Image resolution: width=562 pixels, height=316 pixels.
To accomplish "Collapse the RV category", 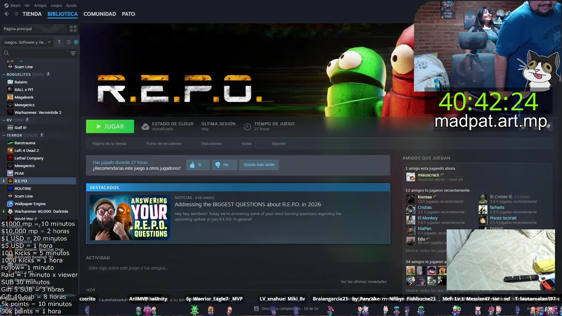I will [x=4, y=120].
